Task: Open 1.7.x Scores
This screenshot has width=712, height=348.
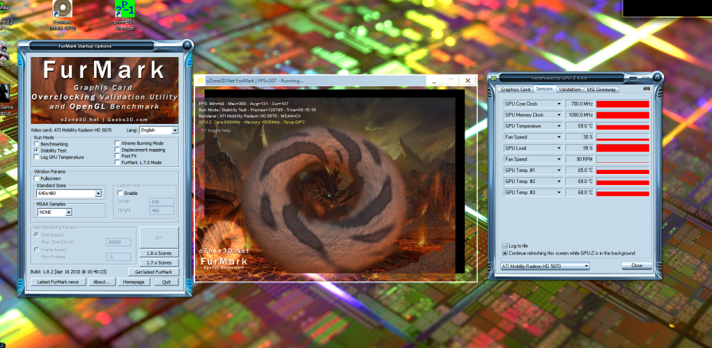Action: click(x=159, y=262)
